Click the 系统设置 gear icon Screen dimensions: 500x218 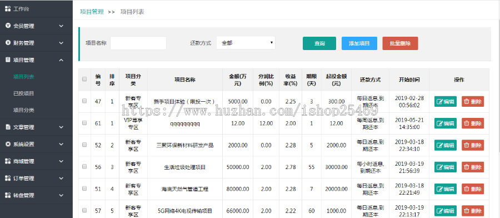(8, 144)
